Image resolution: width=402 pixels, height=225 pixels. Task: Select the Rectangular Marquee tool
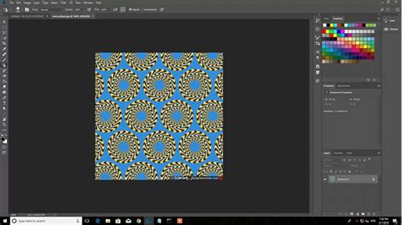(4, 28)
